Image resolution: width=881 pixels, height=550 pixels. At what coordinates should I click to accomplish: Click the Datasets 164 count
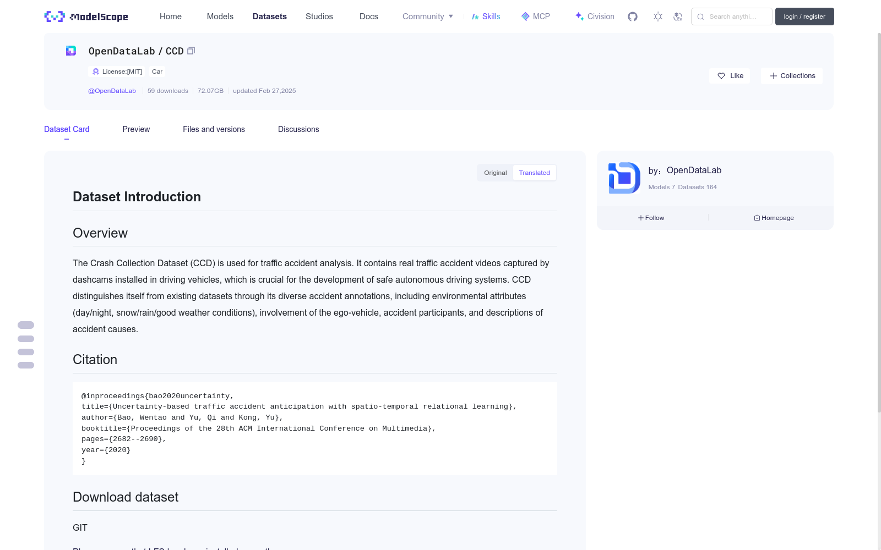pos(698,187)
